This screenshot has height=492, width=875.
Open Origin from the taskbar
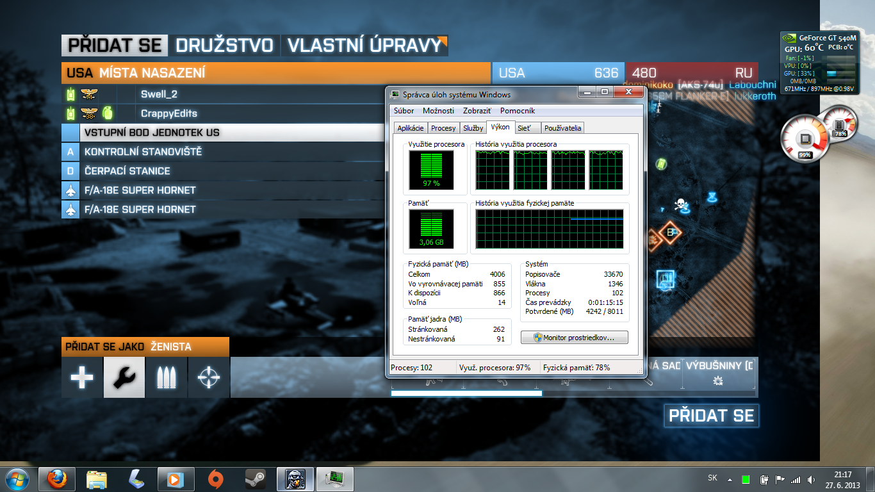click(x=215, y=479)
